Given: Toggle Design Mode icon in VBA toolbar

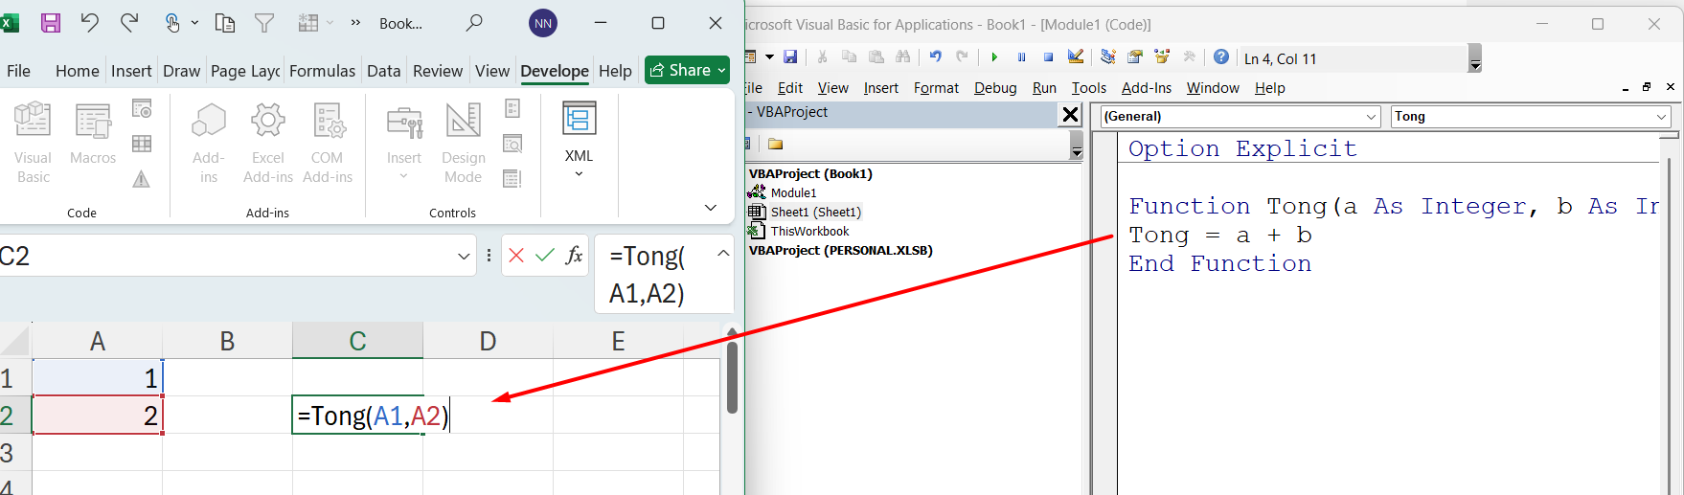Looking at the screenshot, I should [1076, 57].
